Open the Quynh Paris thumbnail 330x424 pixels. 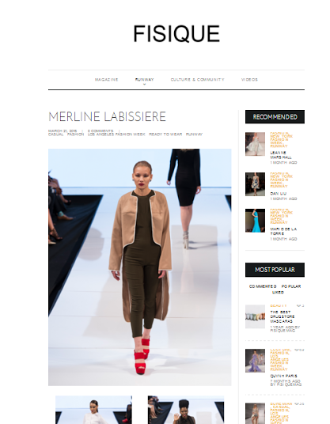tap(255, 361)
